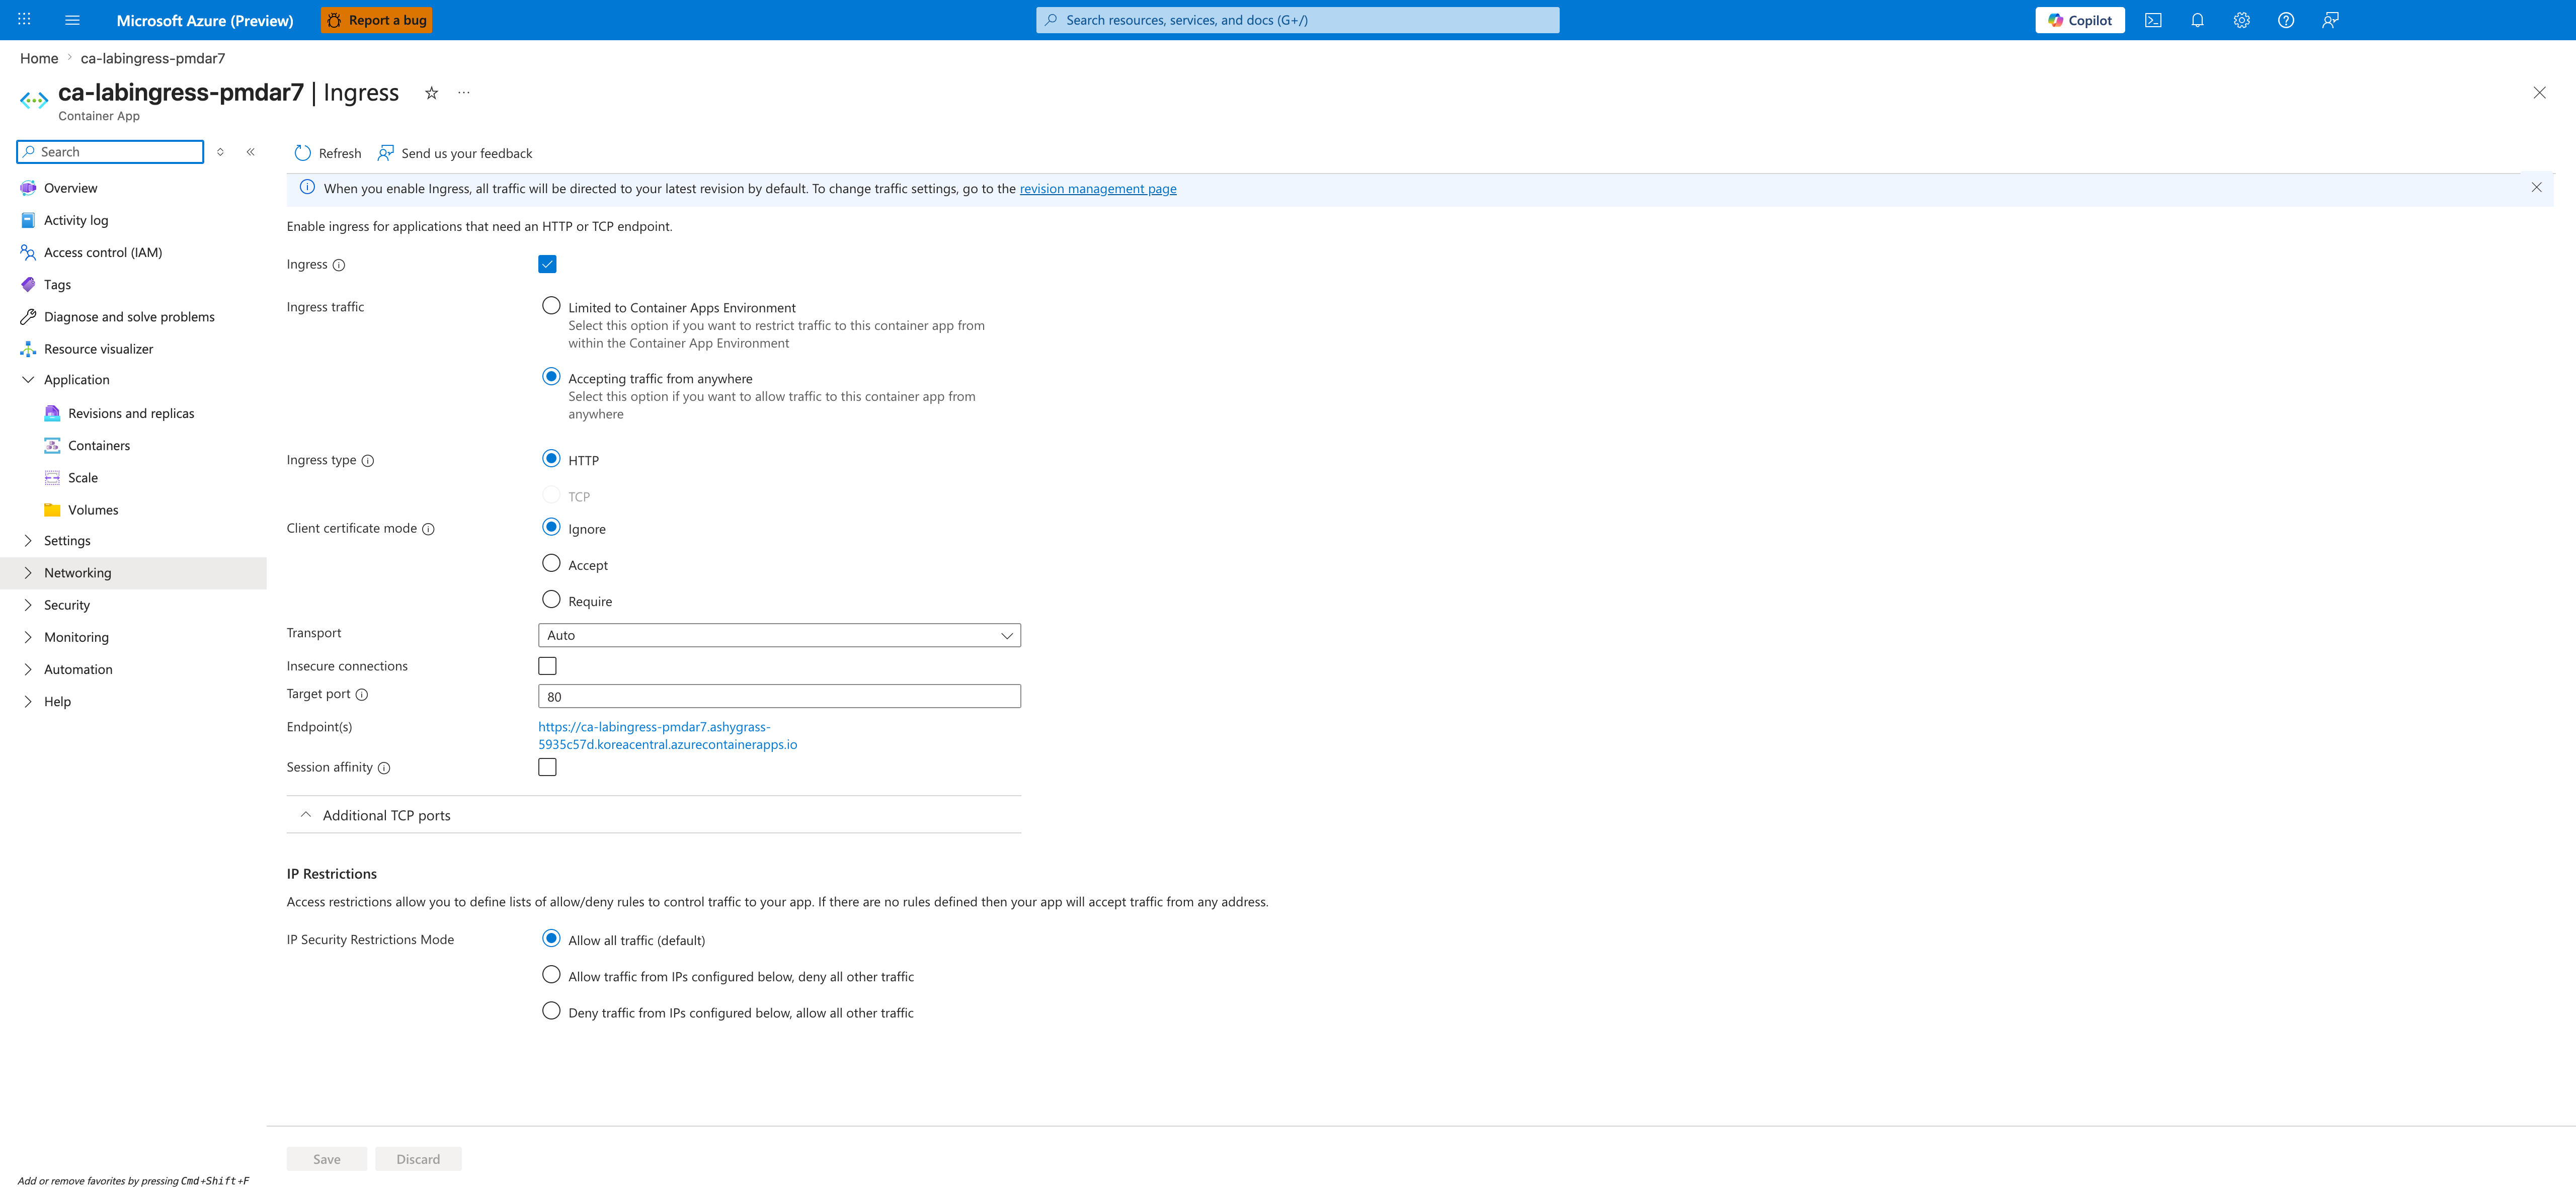Select Require client certificate mode
The image size is (2576, 1191).
[x=551, y=599]
